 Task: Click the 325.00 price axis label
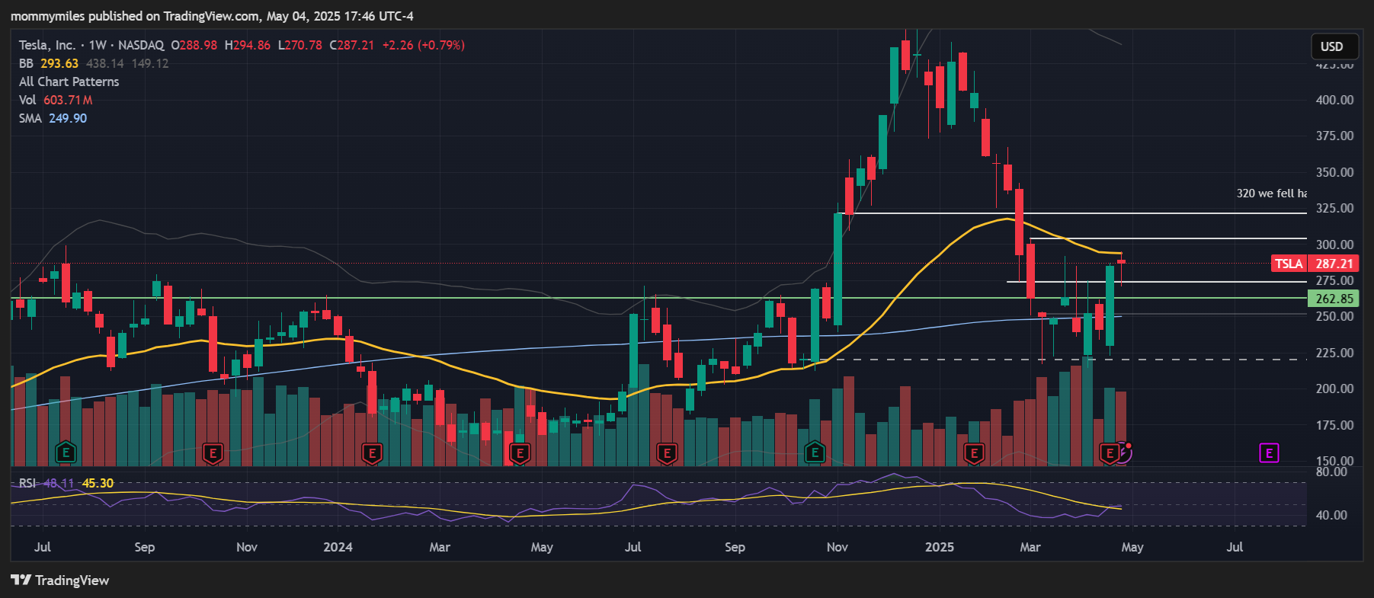[1334, 208]
